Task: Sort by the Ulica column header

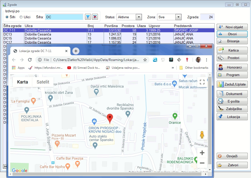Action: coord(56,26)
